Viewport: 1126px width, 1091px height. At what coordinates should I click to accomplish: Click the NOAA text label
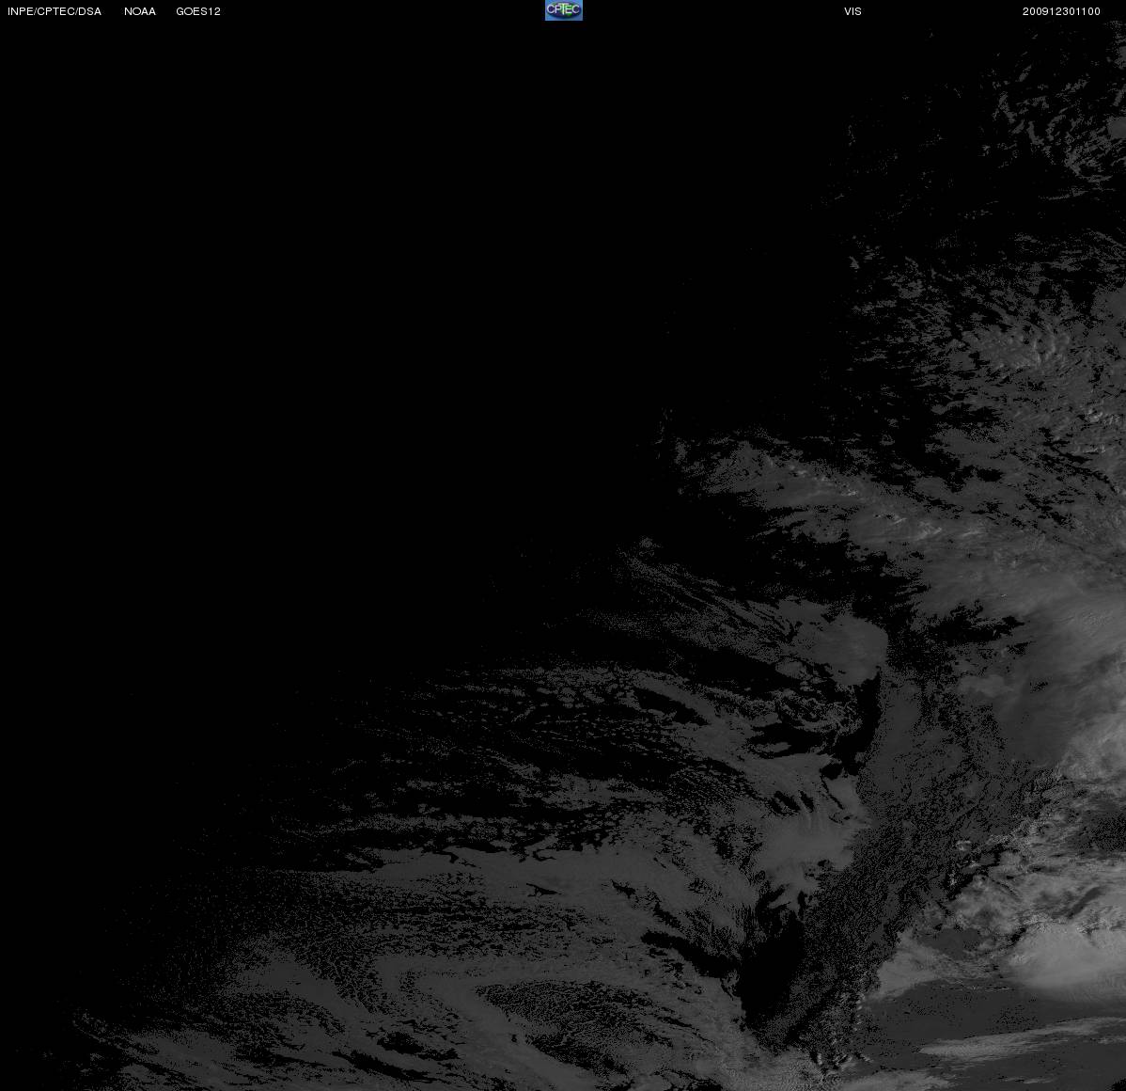click(140, 11)
